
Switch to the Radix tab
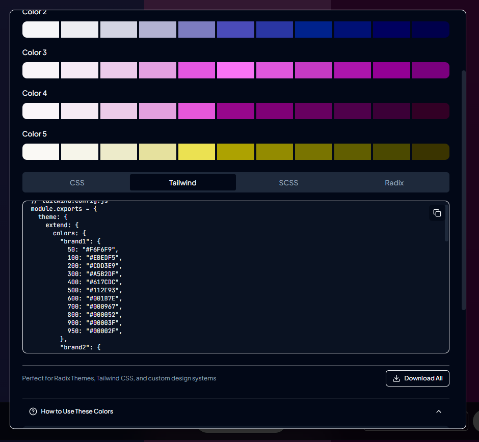coord(394,182)
